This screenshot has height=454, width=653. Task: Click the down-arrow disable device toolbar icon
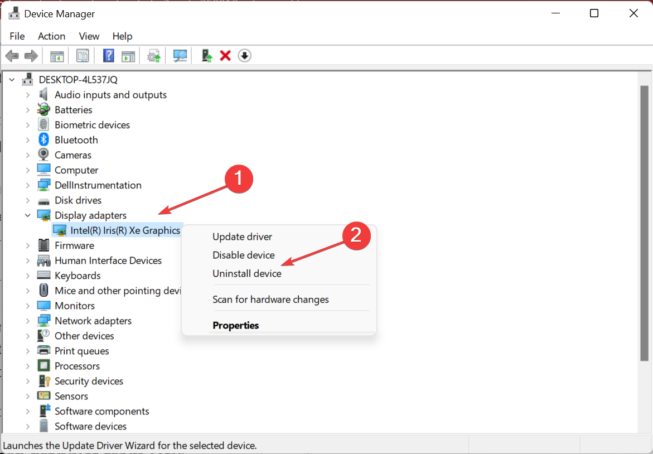pos(244,56)
